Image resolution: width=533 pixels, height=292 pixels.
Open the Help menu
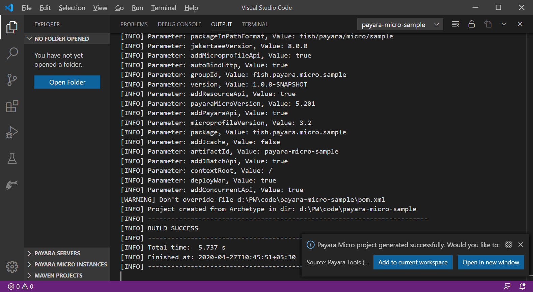click(191, 8)
